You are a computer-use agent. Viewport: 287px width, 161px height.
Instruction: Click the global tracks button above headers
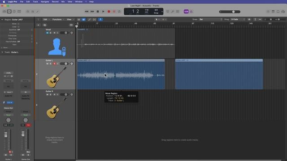71,25
